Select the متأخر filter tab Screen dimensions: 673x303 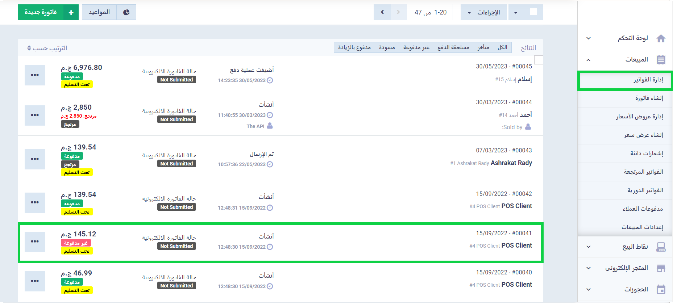(483, 47)
